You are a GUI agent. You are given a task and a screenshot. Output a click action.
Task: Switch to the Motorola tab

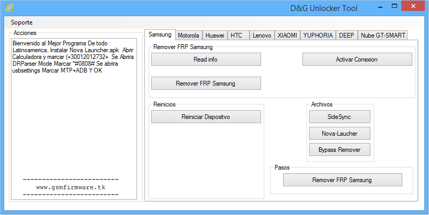pyautogui.click(x=188, y=35)
